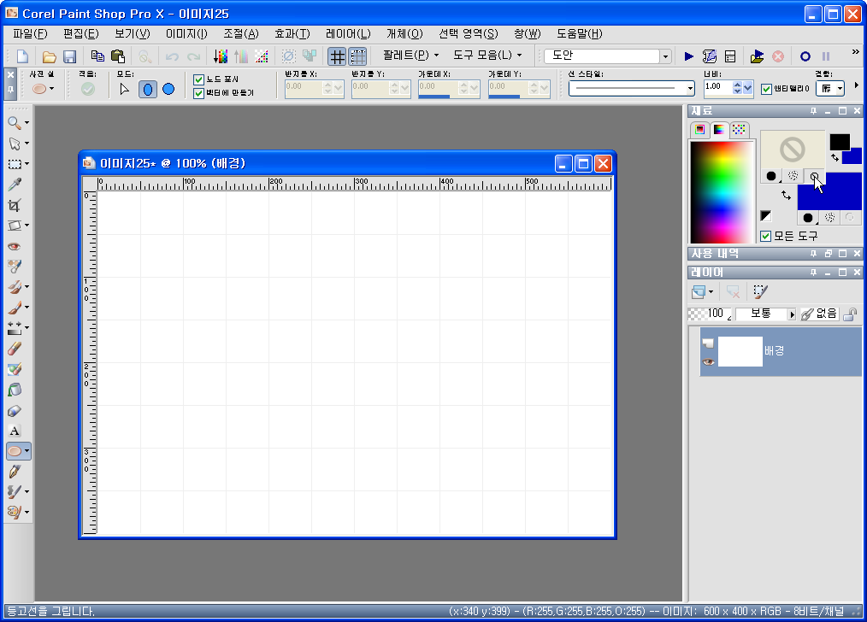Toggle visibility eye of 배경 layer
The image size is (867, 622).
pos(708,361)
